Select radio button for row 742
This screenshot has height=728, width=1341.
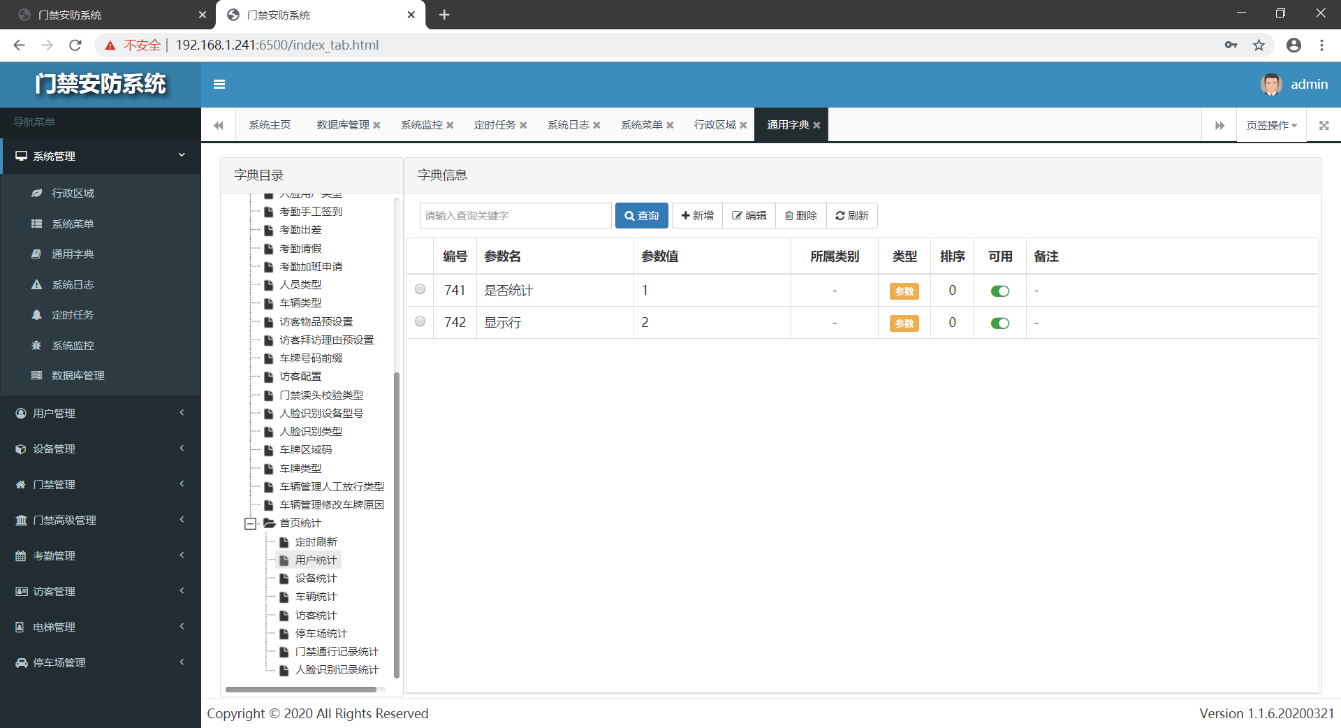pos(420,321)
